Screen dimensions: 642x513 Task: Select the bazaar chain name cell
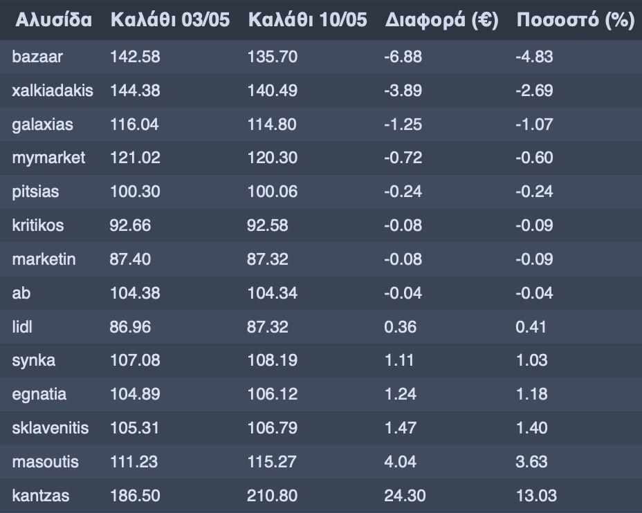click(x=37, y=57)
